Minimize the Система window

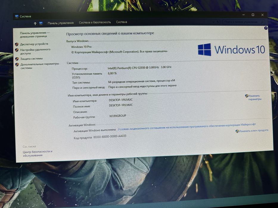tap(244, 15)
